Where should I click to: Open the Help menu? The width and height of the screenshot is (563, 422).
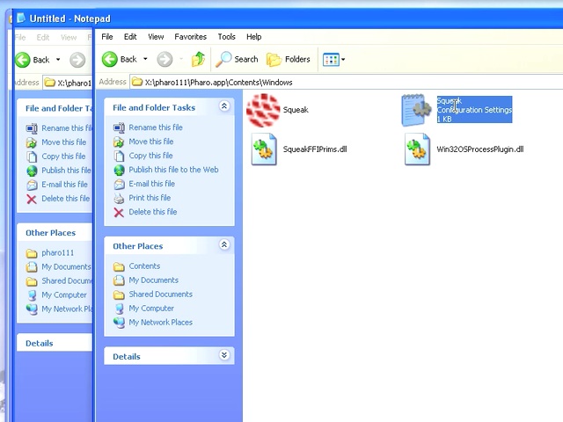click(254, 37)
